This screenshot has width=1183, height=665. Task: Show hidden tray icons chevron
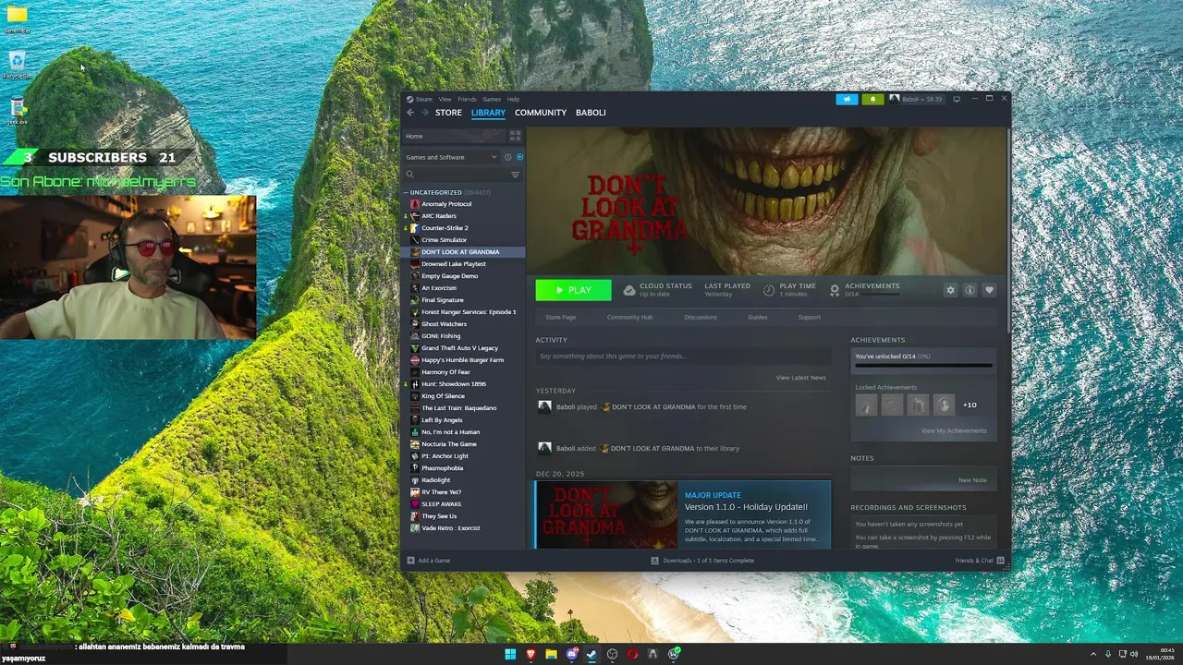click(x=1093, y=654)
